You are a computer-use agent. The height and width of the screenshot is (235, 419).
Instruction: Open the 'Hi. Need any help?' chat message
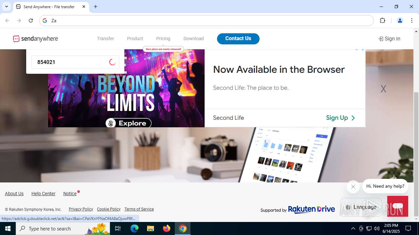(385, 186)
